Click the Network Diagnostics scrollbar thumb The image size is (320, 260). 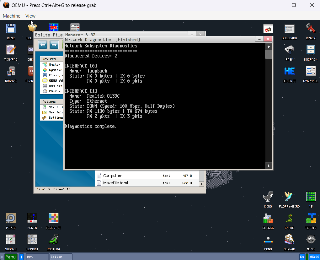pyautogui.click(x=269, y=55)
